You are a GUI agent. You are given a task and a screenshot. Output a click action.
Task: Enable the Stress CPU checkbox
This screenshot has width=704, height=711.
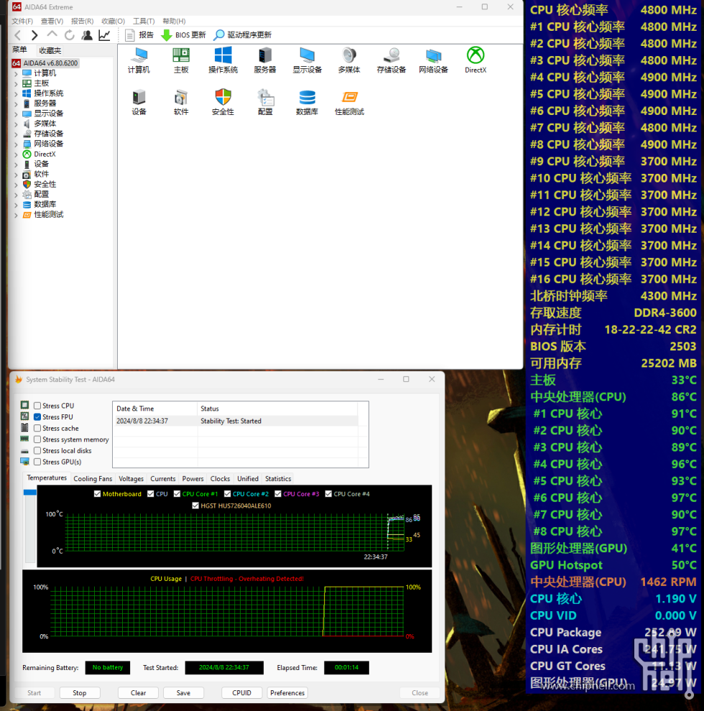click(x=37, y=406)
